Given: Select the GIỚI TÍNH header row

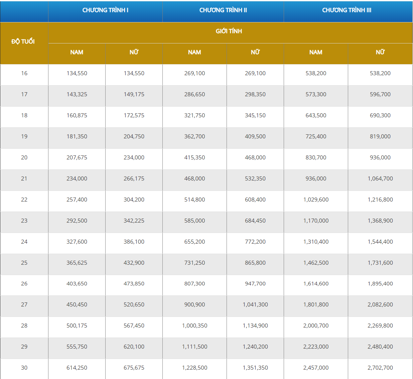Looking at the screenshot, I should (x=229, y=31).
